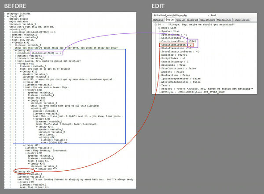Click the '[entry #23]' line
The image size is (264, 194).
40,108
